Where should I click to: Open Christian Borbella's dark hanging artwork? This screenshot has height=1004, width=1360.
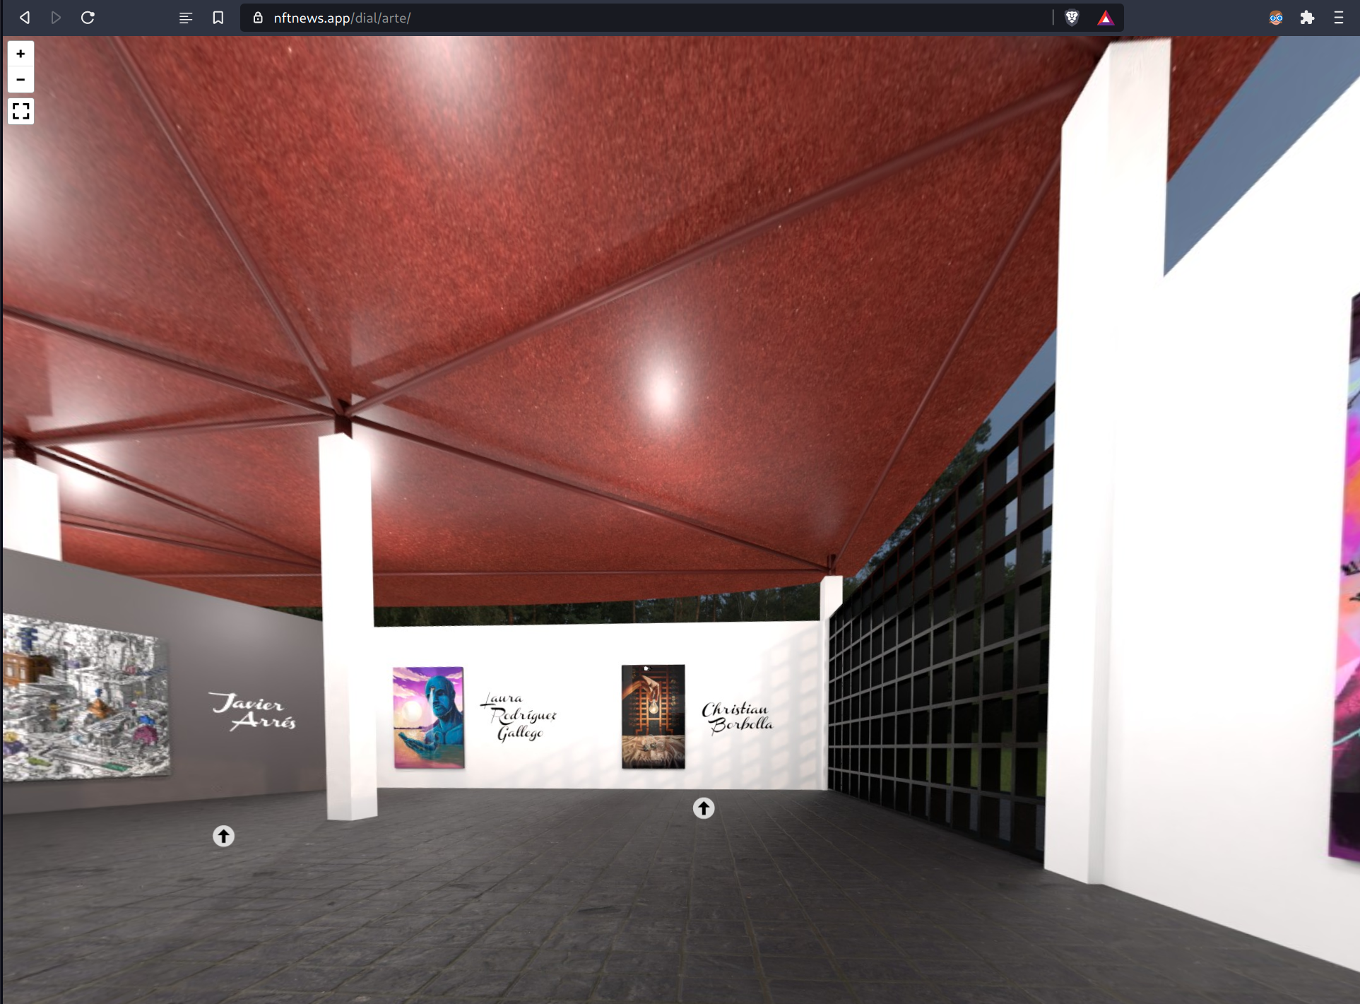[653, 716]
